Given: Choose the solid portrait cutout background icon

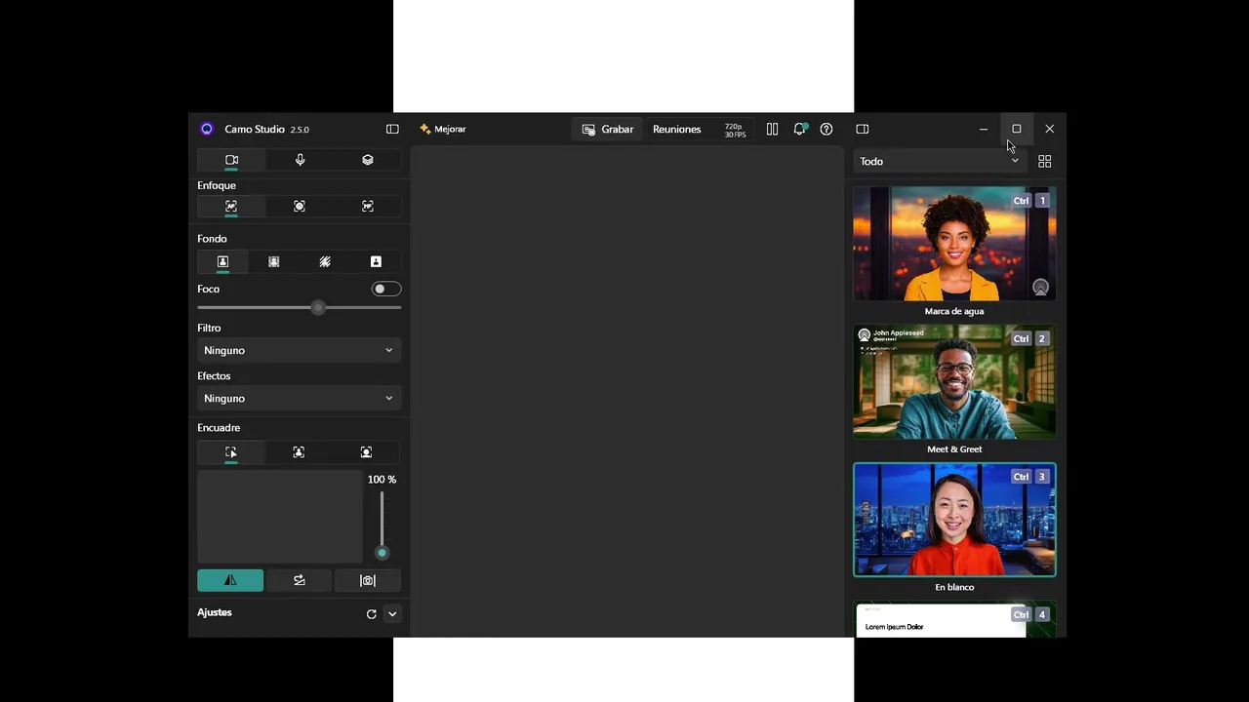Looking at the screenshot, I should 376,262.
